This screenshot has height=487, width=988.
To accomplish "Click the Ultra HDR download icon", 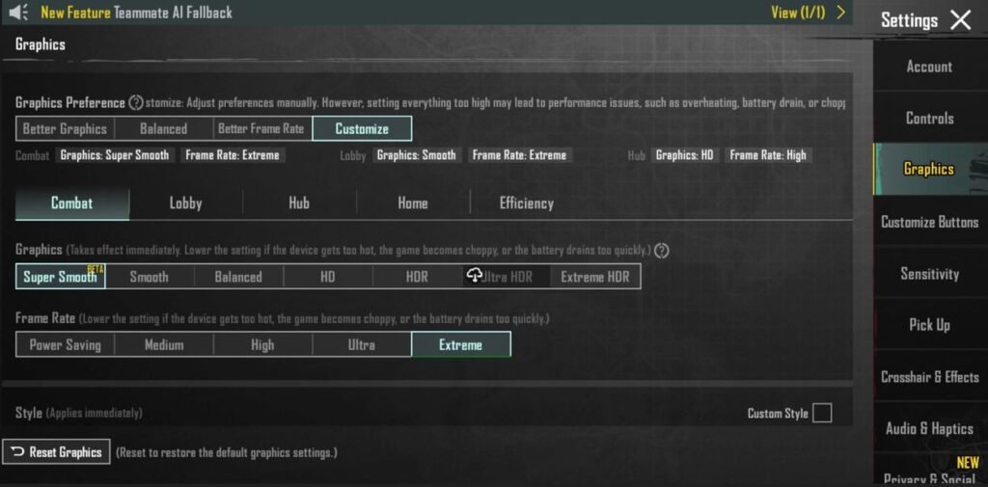I will (x=474, y=277).
